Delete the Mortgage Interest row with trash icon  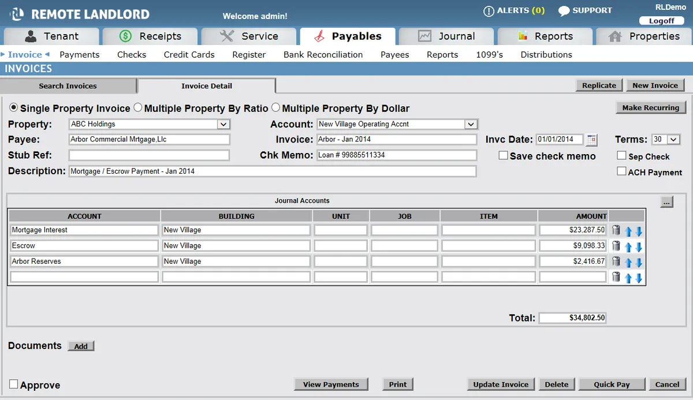tap(616, 230)
